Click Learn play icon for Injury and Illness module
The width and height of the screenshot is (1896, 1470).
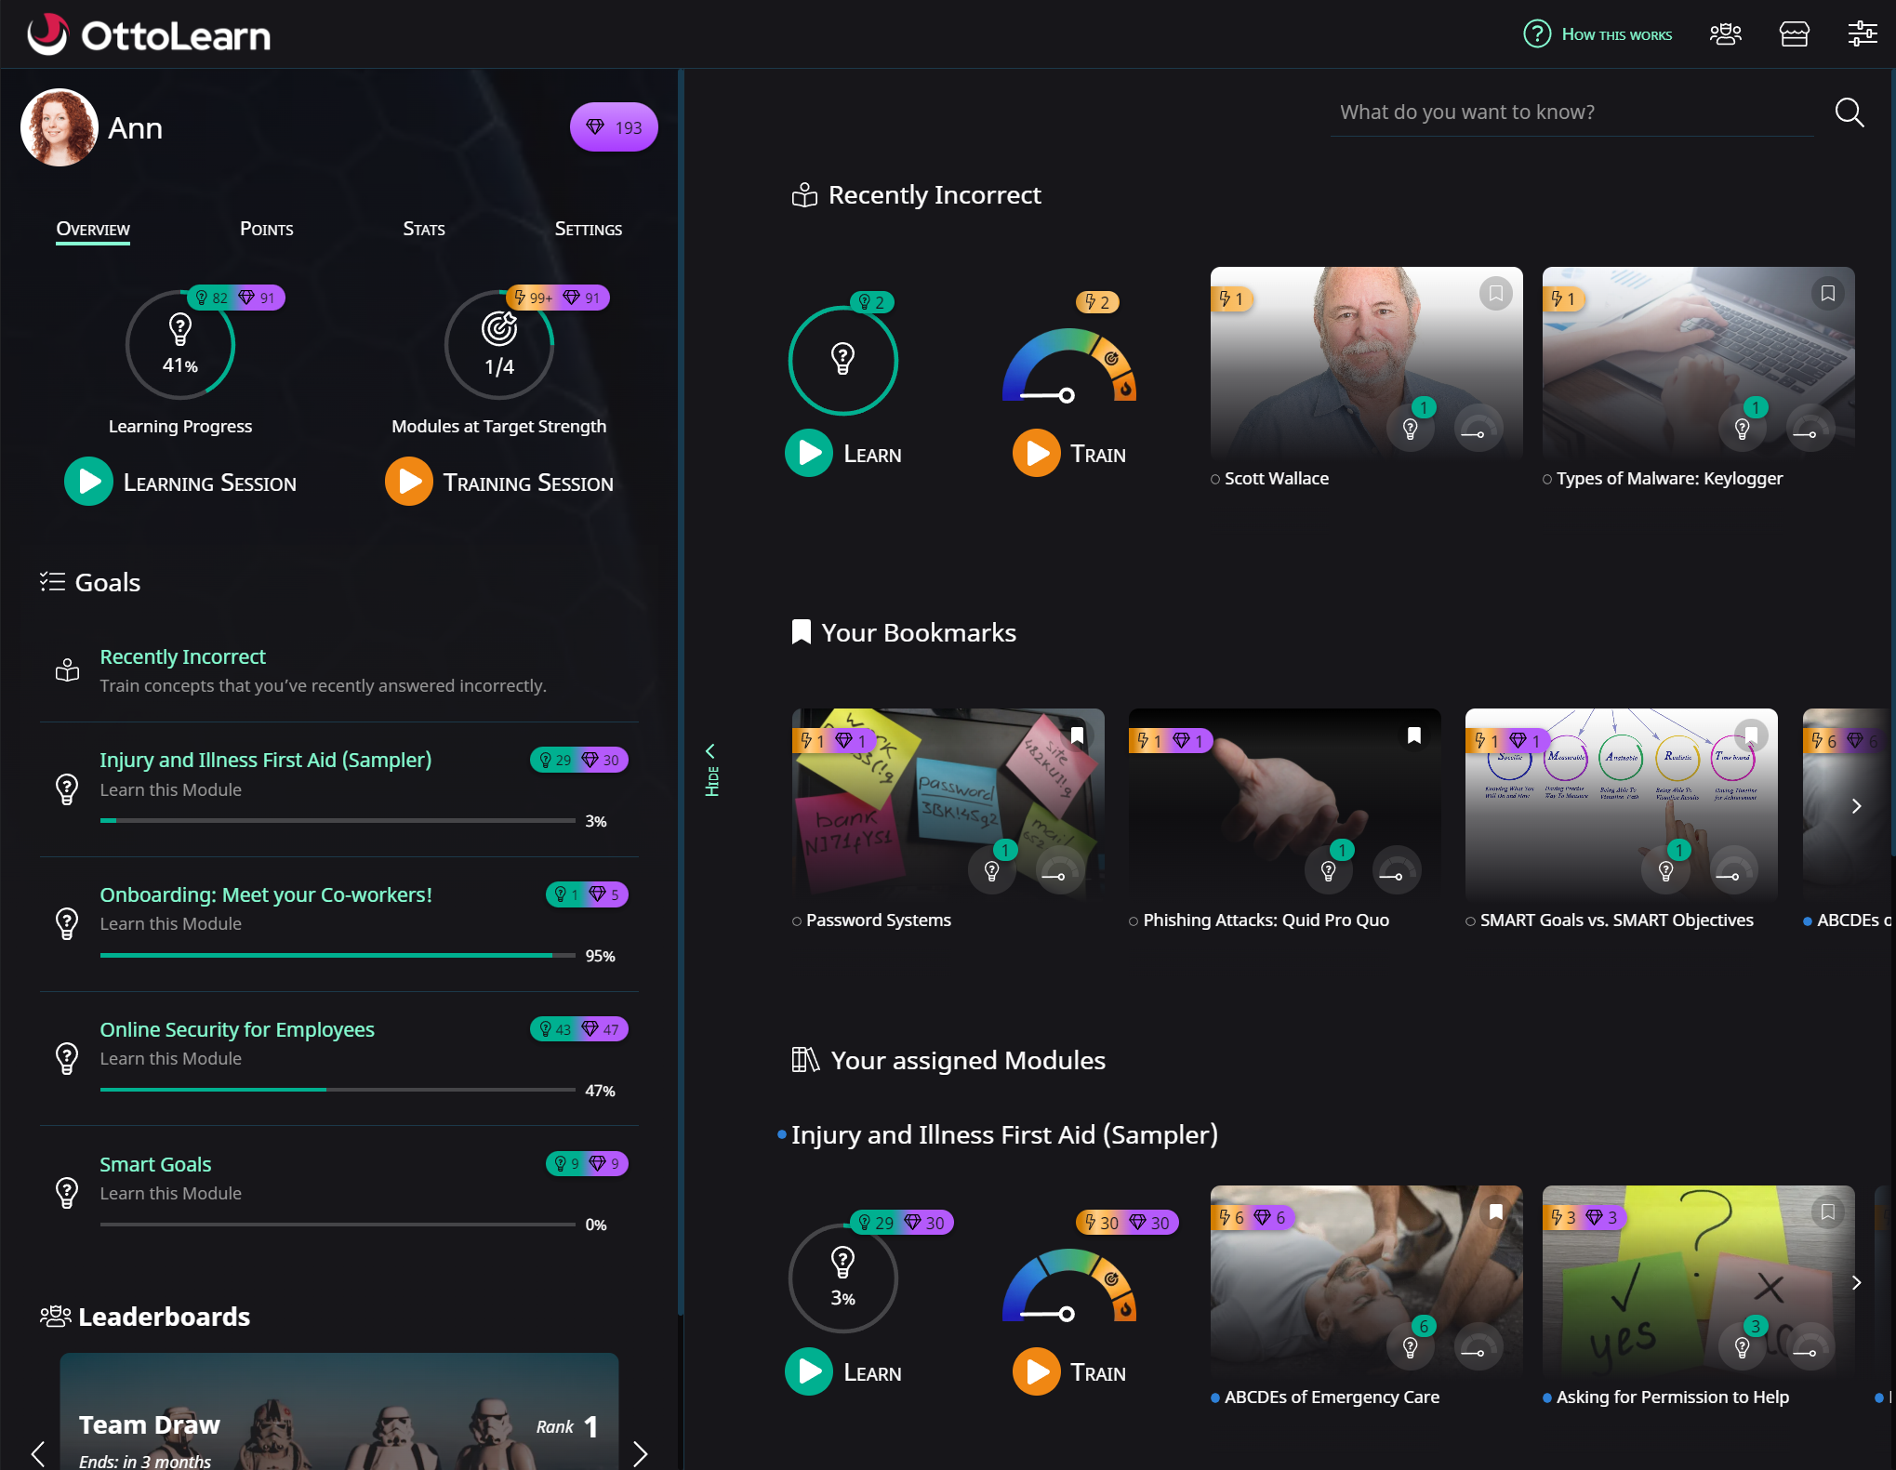coord(809,1372)
